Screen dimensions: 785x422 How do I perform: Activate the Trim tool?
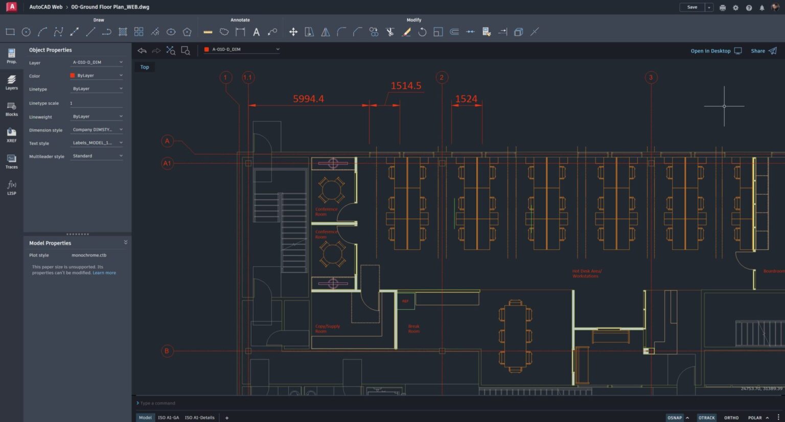[389, 32]
